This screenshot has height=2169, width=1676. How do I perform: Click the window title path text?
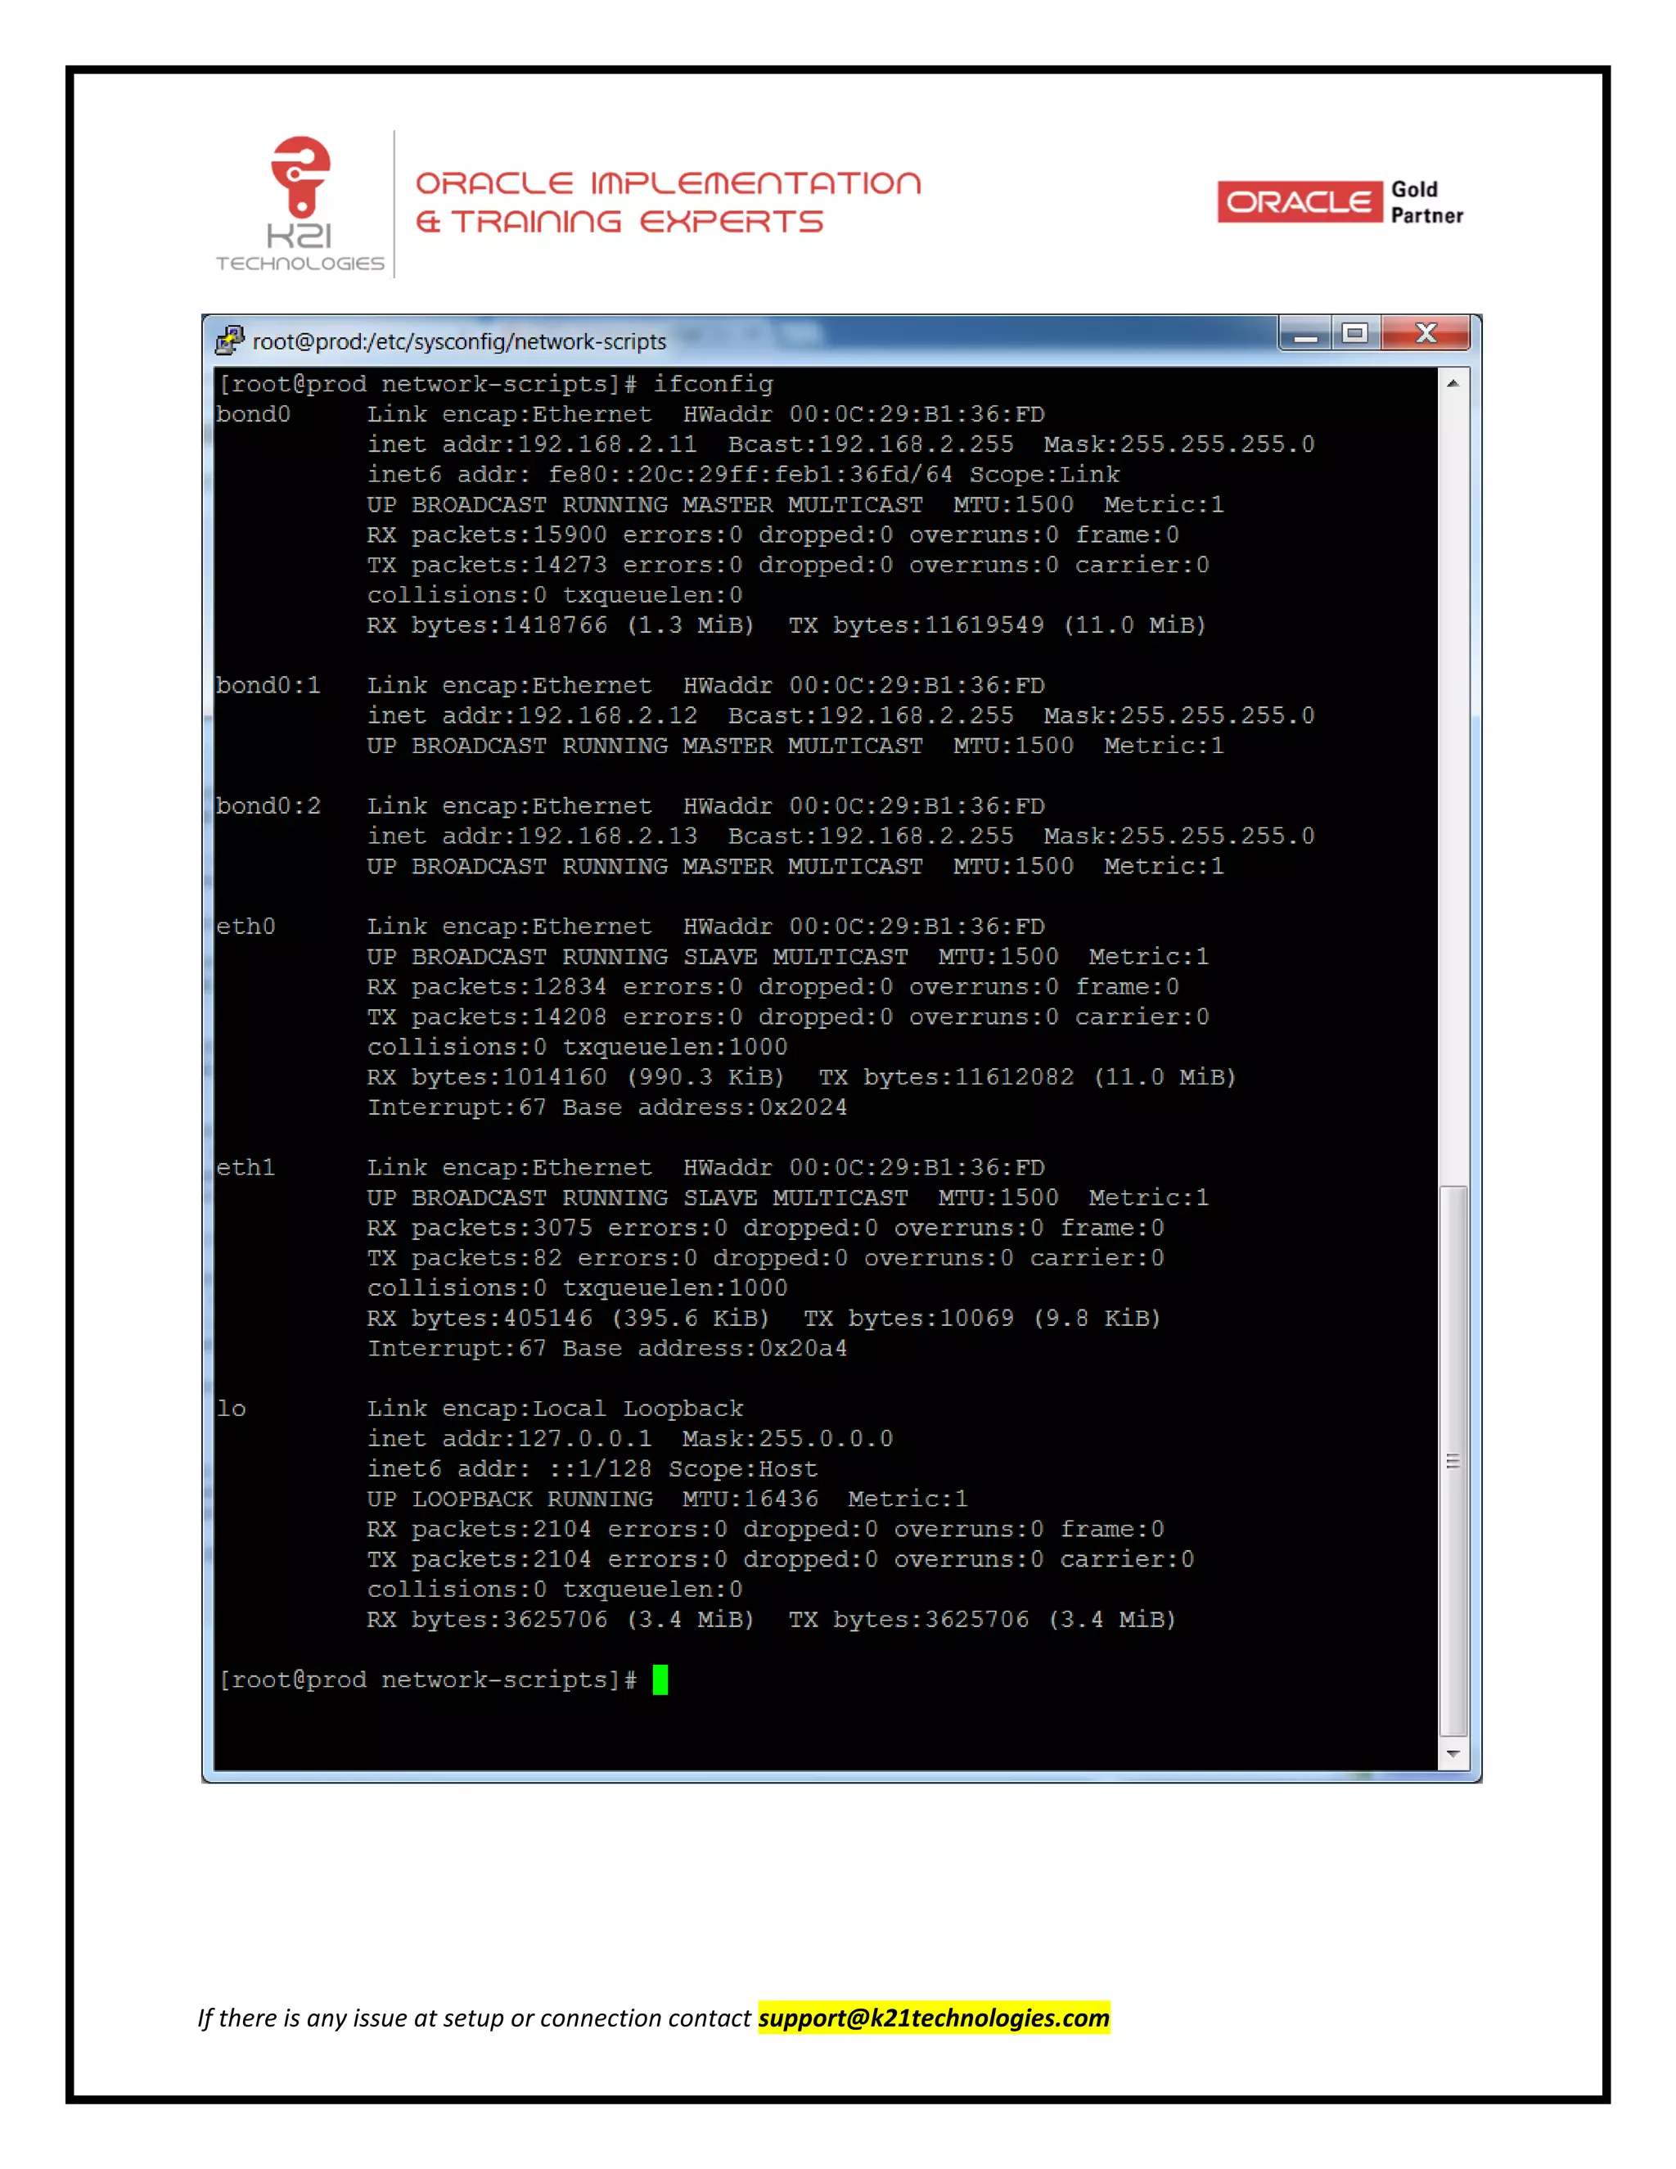point(459,341)
